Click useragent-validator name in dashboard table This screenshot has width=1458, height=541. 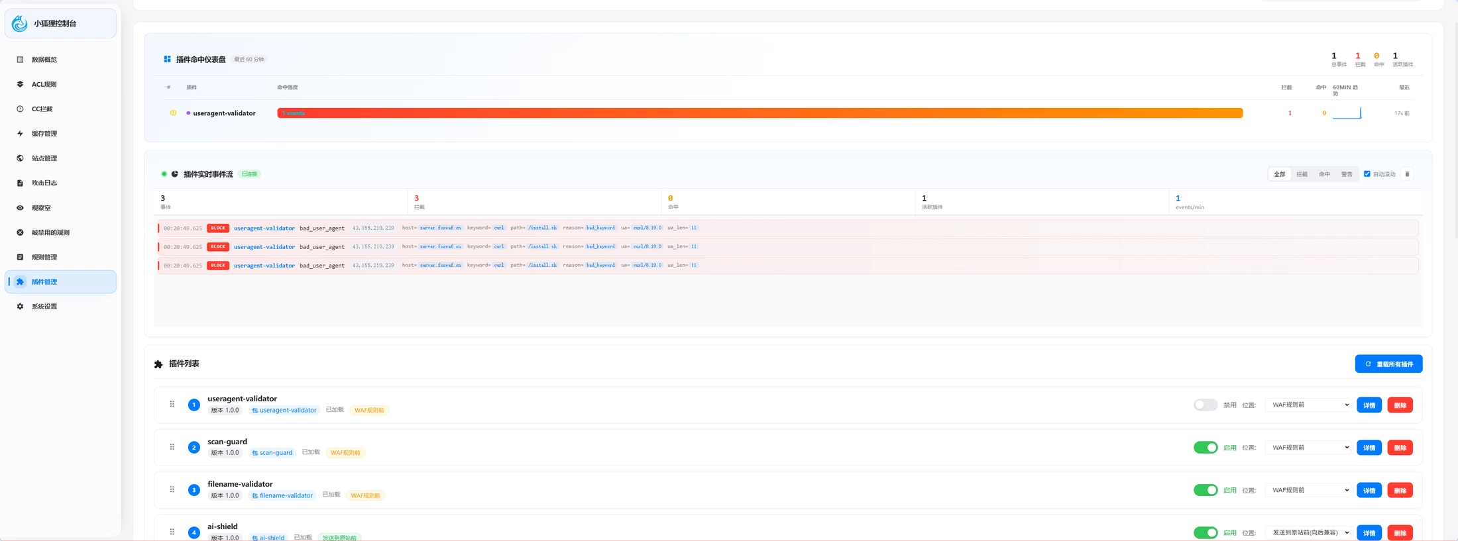(x=224, y=113)
